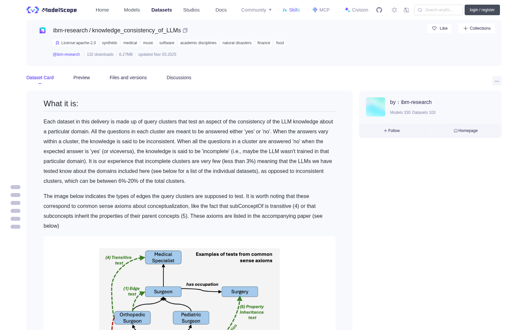Click the food tag
This screenshot has height=330, width=528.
coord(280,43)
